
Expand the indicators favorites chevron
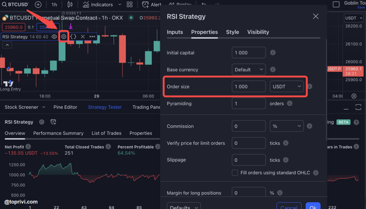click(x=119, y=4)
